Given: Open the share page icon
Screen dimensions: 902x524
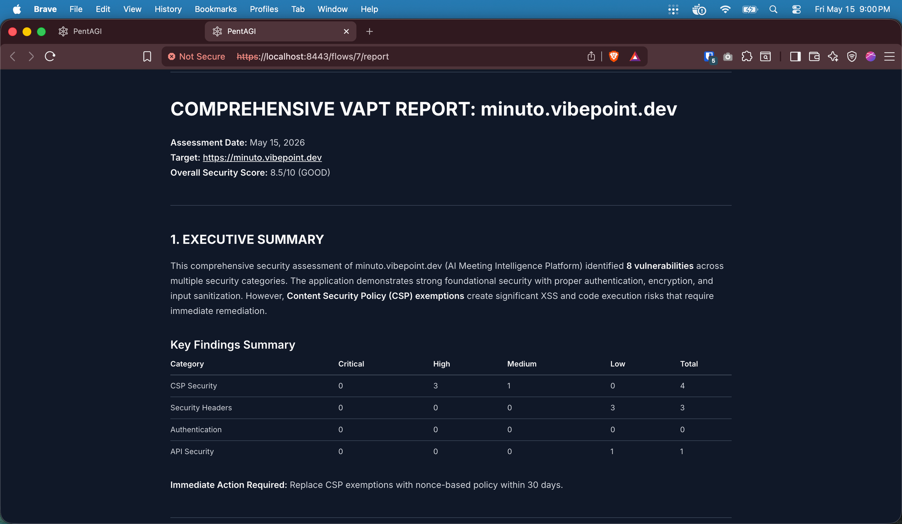Looking at the screenshot, I should [x=591, y=56].
